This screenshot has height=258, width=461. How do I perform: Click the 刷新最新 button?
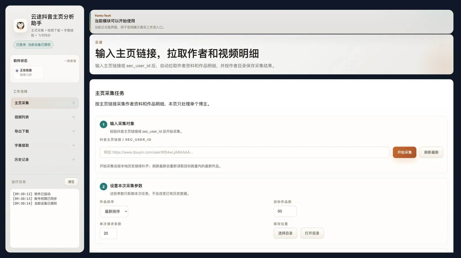pyautogui.click(x=431, y=152)
